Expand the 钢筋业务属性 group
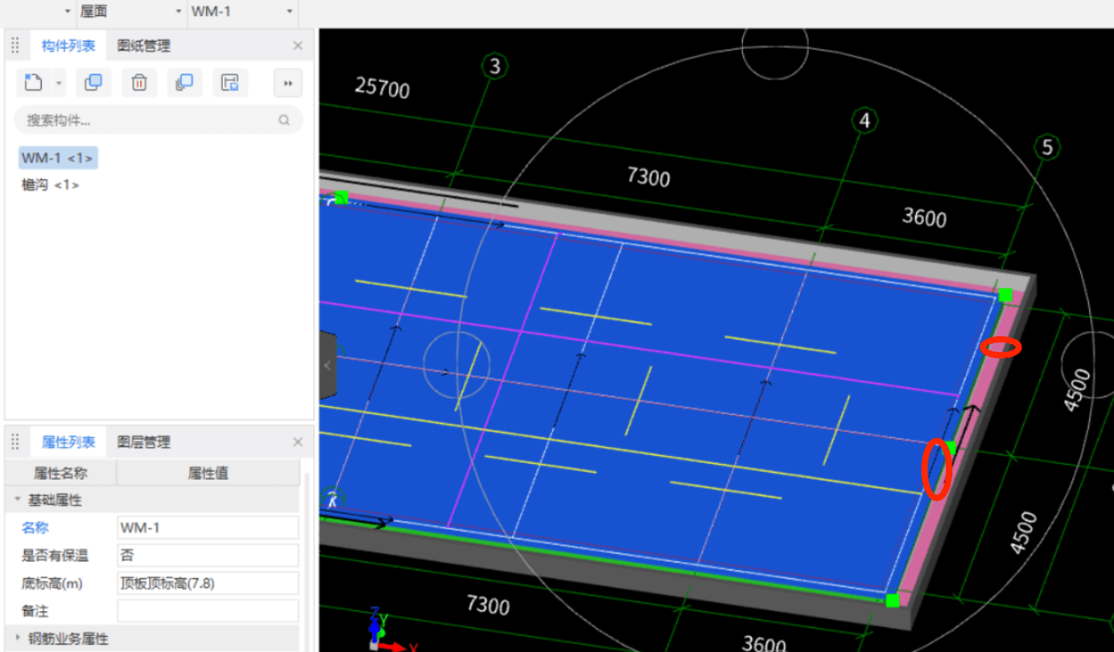 click(17, 638)
